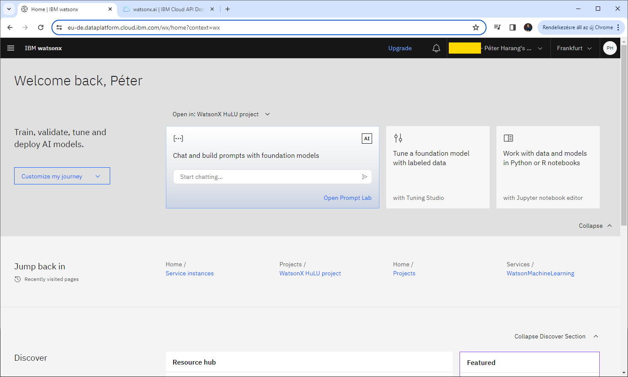Close the Home IBM watsonx tab
Screen dimensions: 628x377
tap(110, 9)
